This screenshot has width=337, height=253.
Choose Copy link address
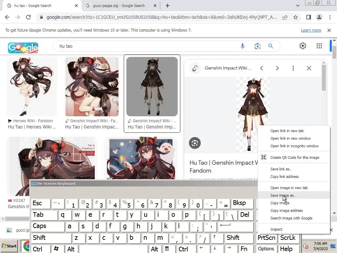[x=284, y=177]
